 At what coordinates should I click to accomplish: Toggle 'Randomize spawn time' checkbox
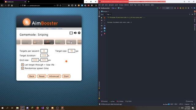click(x=22, y=68)
